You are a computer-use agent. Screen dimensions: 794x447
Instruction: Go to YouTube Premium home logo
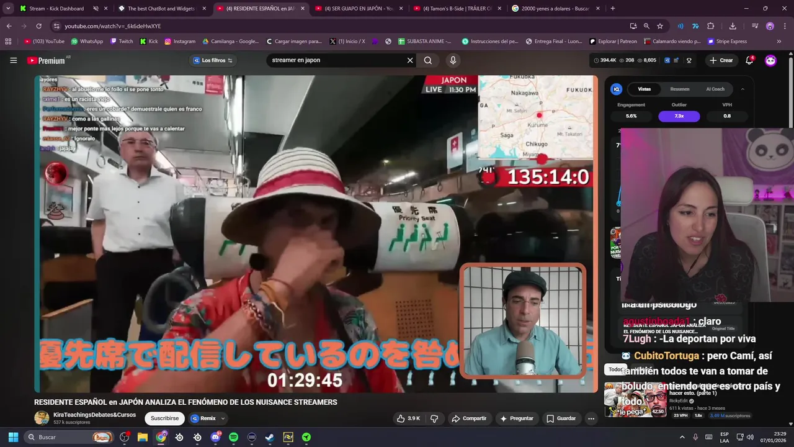tap(47, 60)
